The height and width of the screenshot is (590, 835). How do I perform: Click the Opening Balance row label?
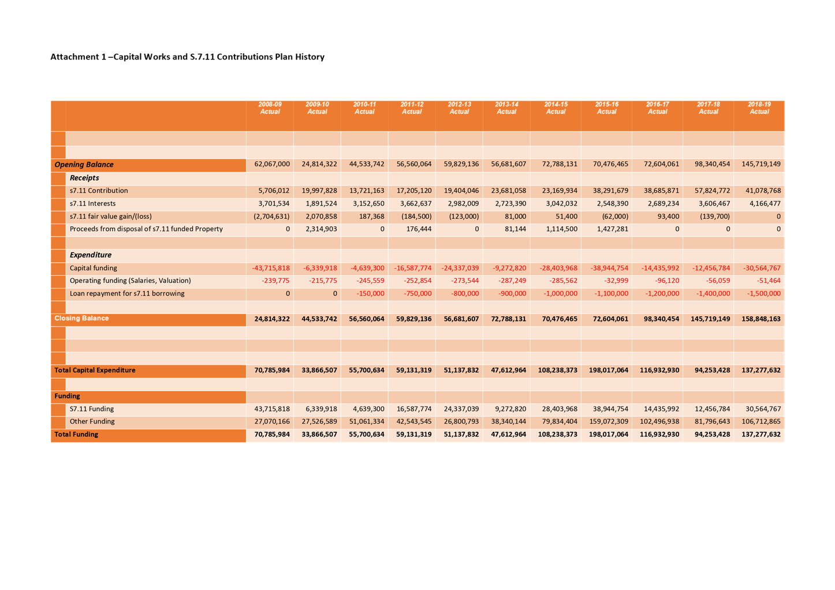tap(84, 165)
